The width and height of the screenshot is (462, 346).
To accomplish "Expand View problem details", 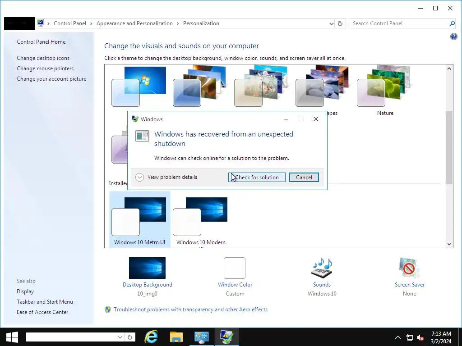I will [x=166, y=177].
